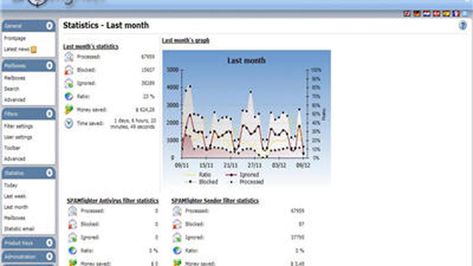Open the Today statistics link
Screen dimensions: 473x266
pyautogui.click(x=11, y=185)
